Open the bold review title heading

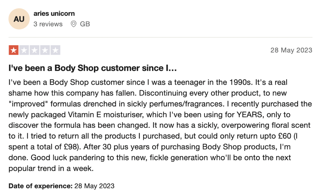92,68
